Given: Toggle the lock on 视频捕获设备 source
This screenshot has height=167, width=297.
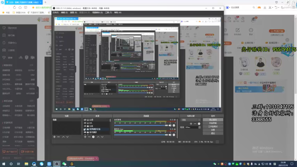Looking at the screenshot, I should click(88, 129).
